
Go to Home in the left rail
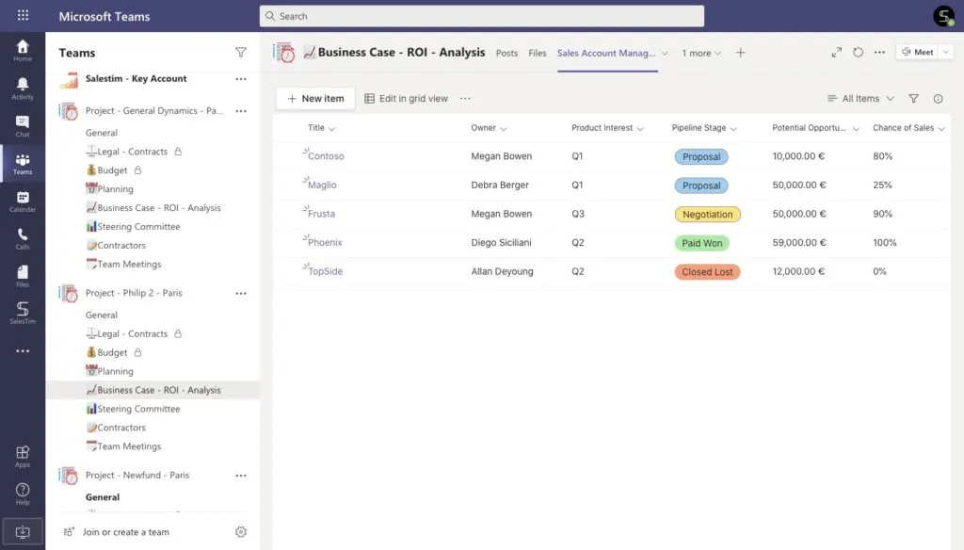tap(23, 51)
